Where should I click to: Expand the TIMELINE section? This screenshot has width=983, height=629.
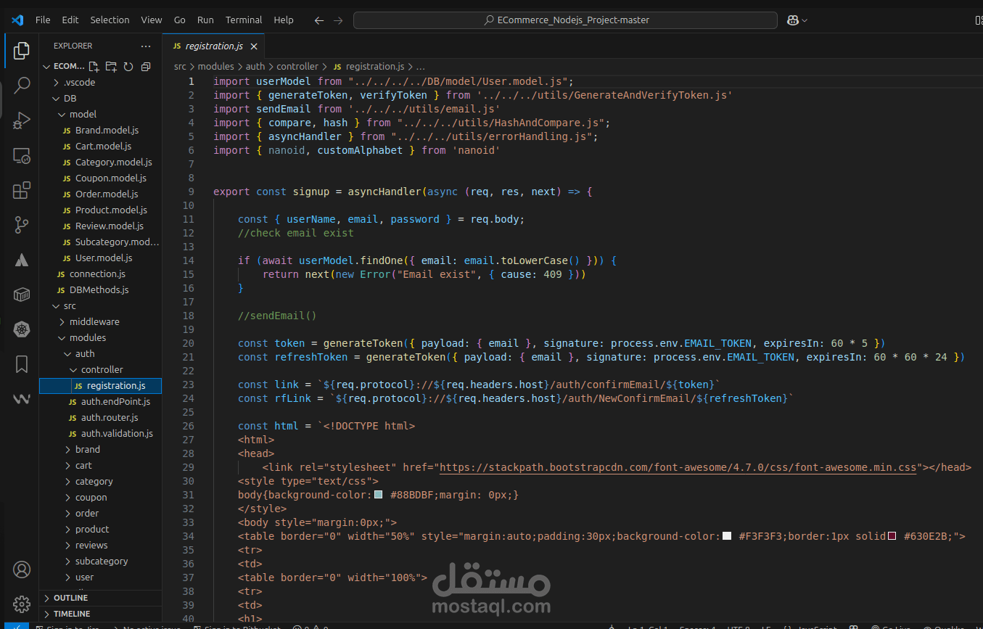(100, 614)
